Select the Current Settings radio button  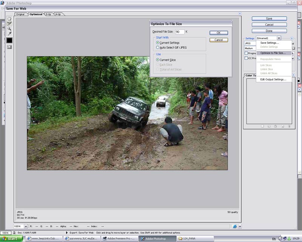158,43
